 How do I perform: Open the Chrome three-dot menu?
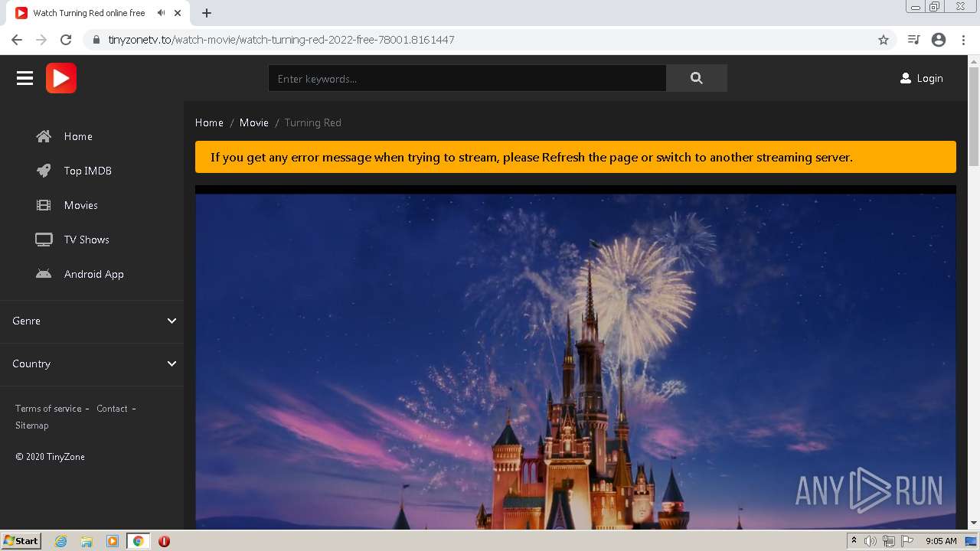[x=963, y=40]
